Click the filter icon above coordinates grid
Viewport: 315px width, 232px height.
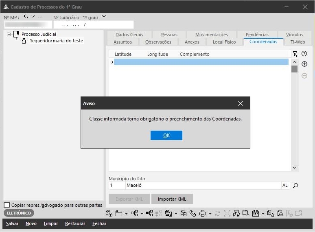click(x=295, y=54)
